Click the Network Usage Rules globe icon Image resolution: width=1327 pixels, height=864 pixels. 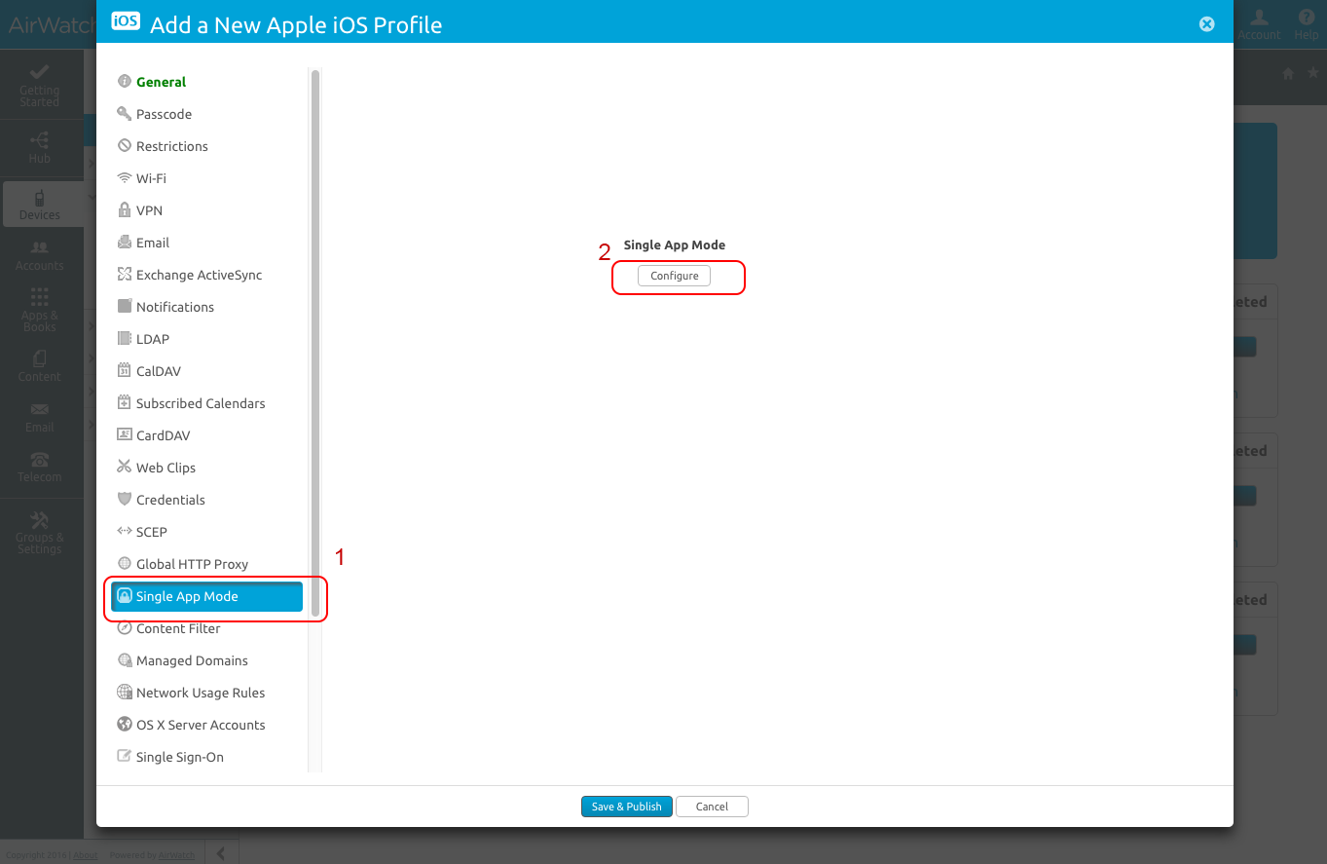tap(124, 693)
